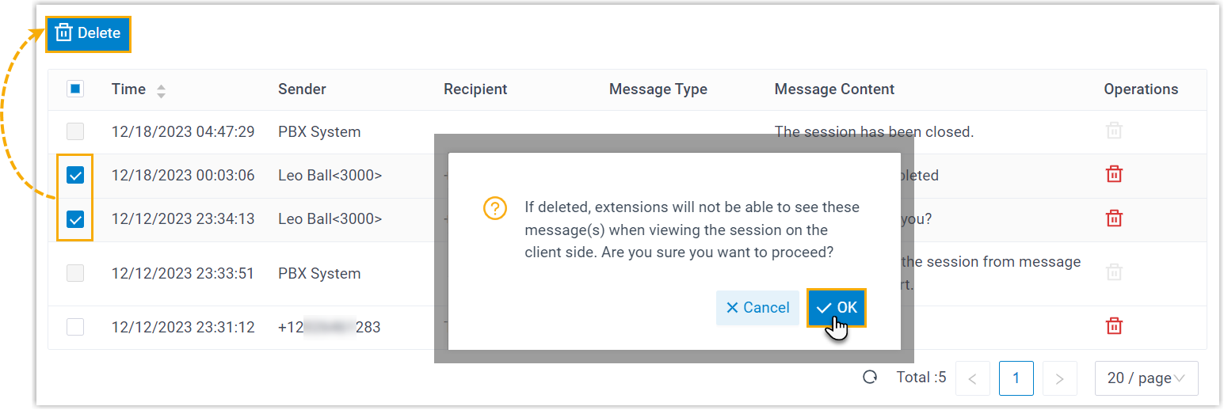The width and height of the screenshot is (1224, 410).
Task: Click the refresh icon beside Total
Action: click(x=870, y=378)
